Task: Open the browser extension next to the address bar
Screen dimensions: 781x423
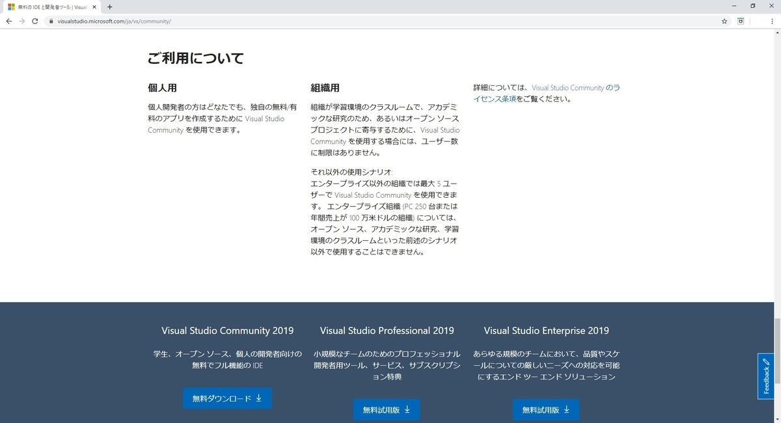Action: click(x=741, y=21)
